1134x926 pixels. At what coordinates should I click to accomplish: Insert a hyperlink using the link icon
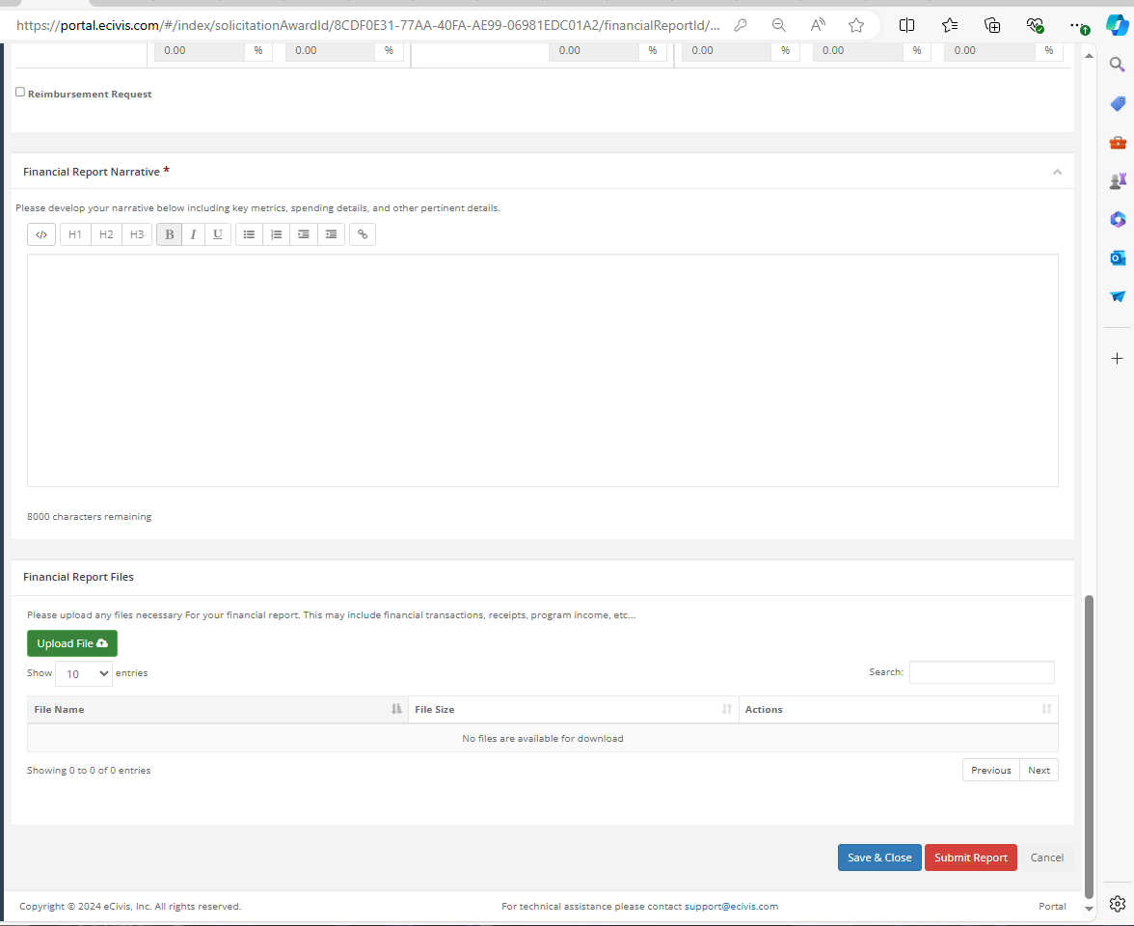[x=363, y=234]
